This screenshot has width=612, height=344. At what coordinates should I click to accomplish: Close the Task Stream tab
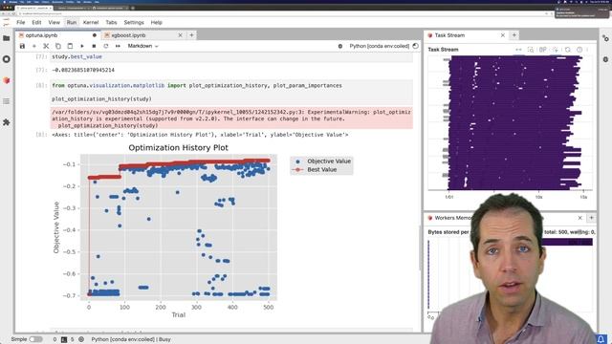(x=503, y=35)
